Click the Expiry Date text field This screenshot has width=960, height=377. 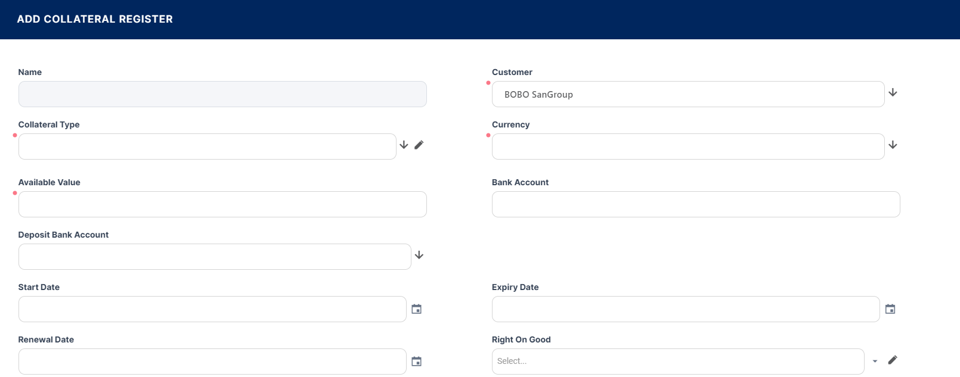point(686,309)
